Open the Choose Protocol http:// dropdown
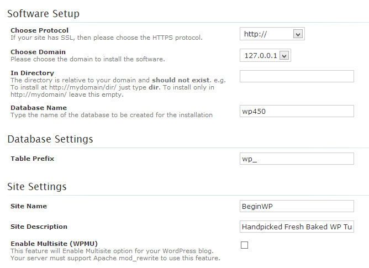The image size is (369, 268). pos(272,34)
